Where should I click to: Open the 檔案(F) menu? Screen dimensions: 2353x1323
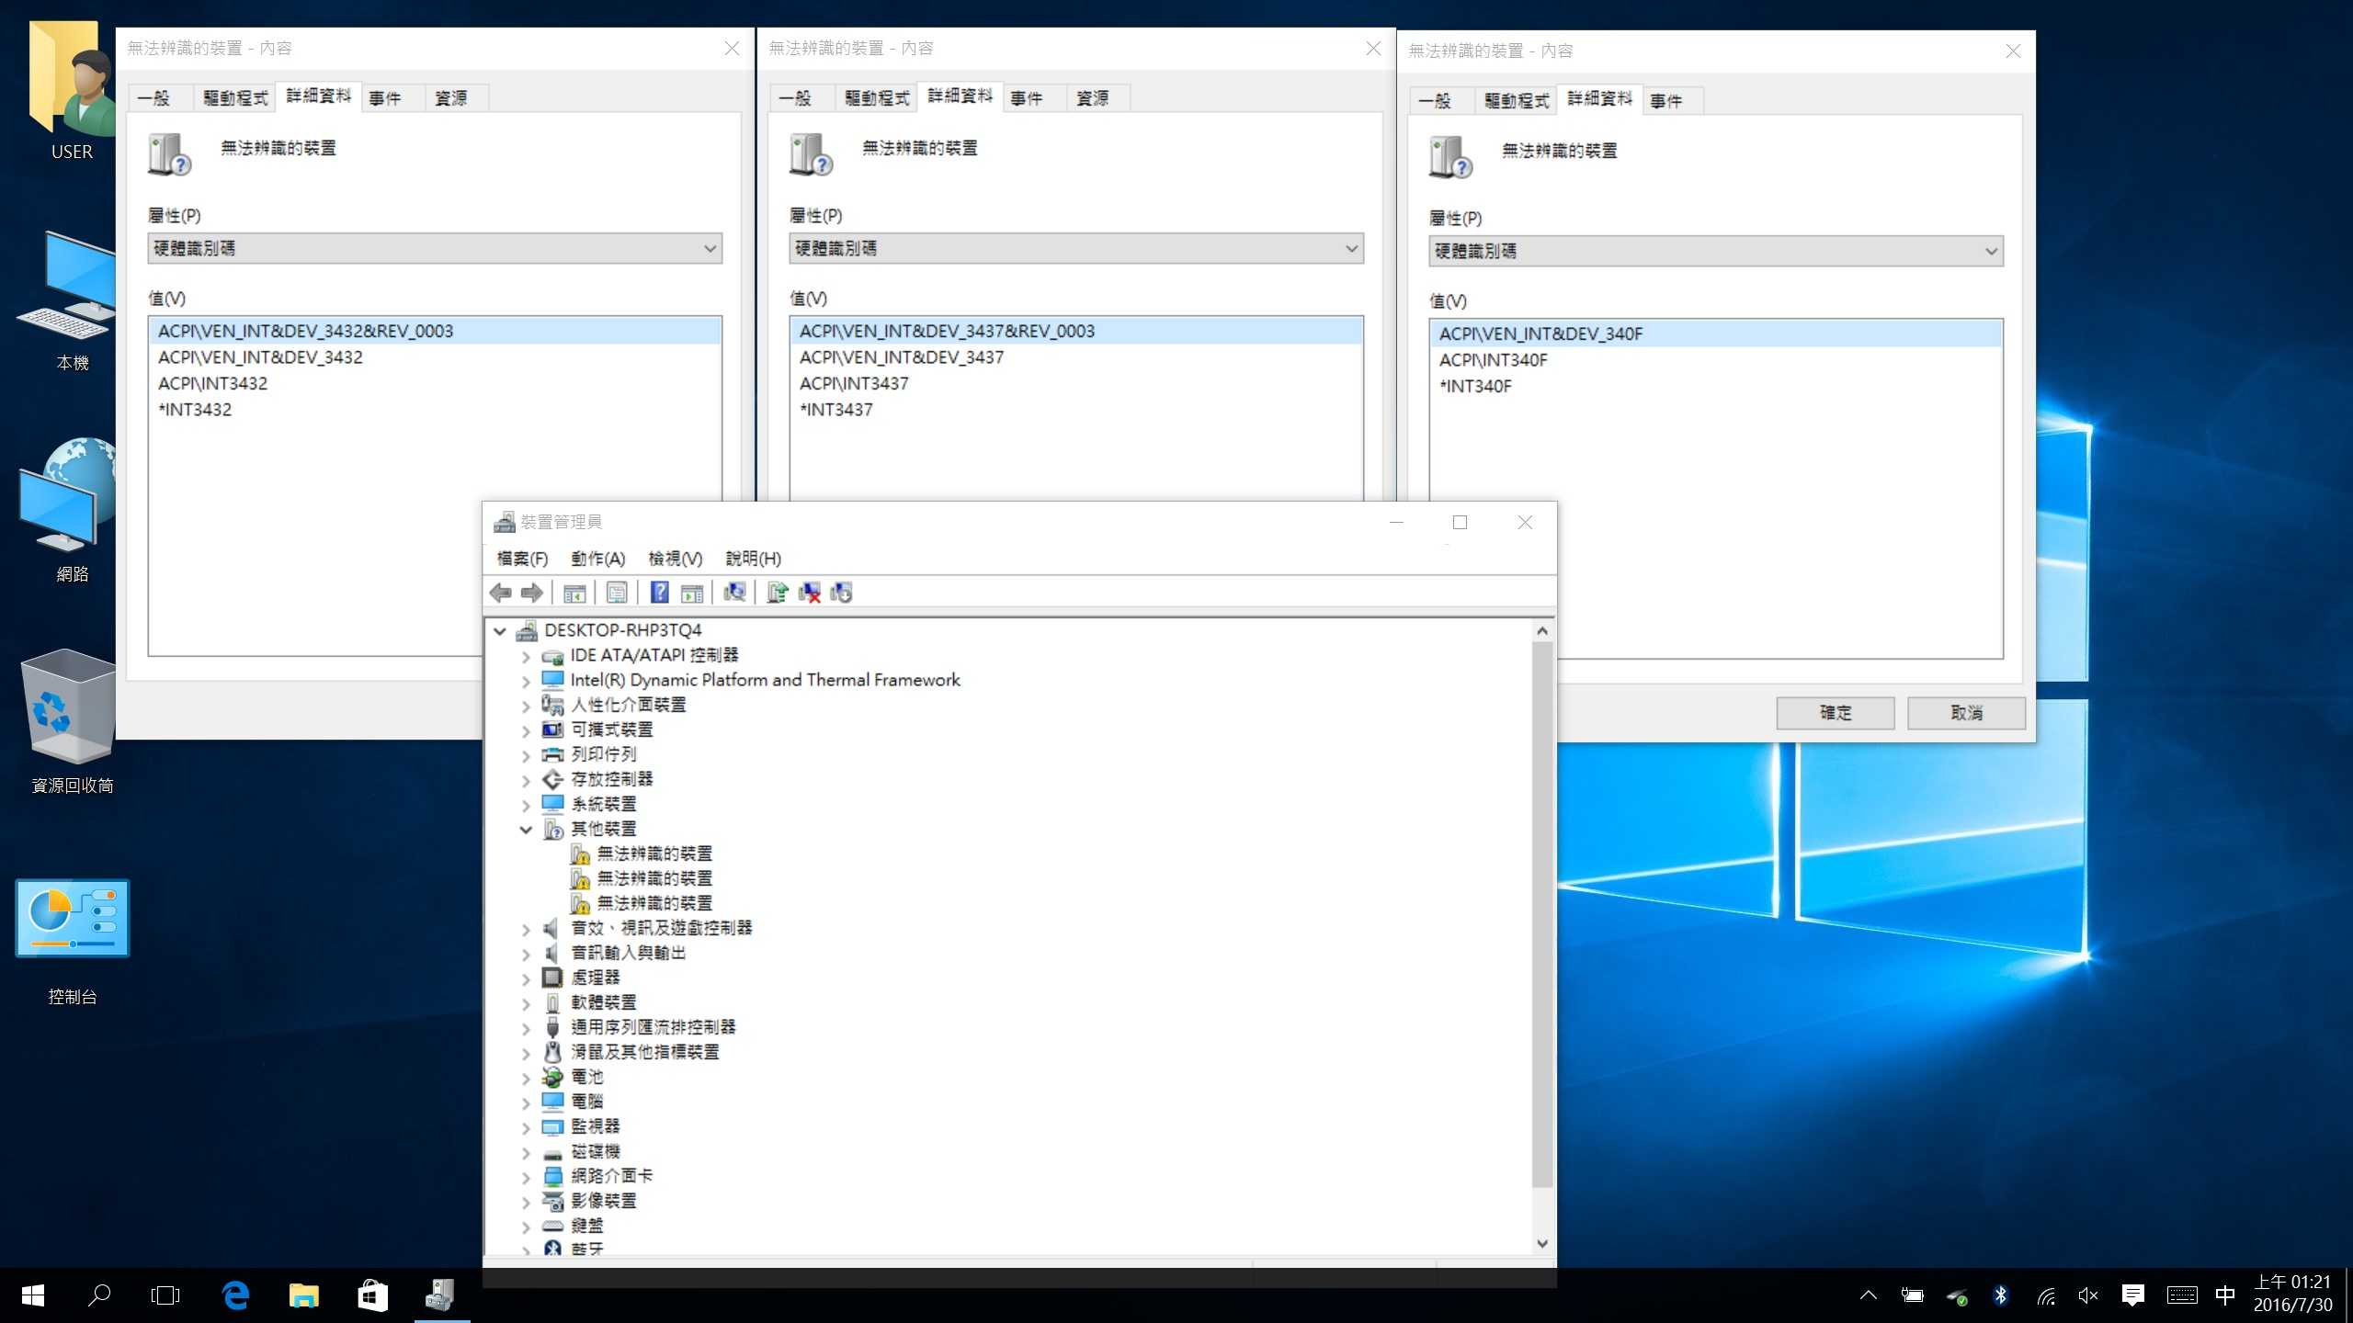522,559
